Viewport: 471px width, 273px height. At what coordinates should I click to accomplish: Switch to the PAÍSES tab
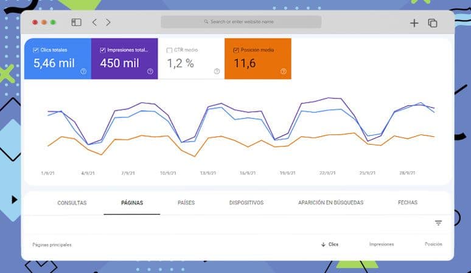tap(186, 202)
